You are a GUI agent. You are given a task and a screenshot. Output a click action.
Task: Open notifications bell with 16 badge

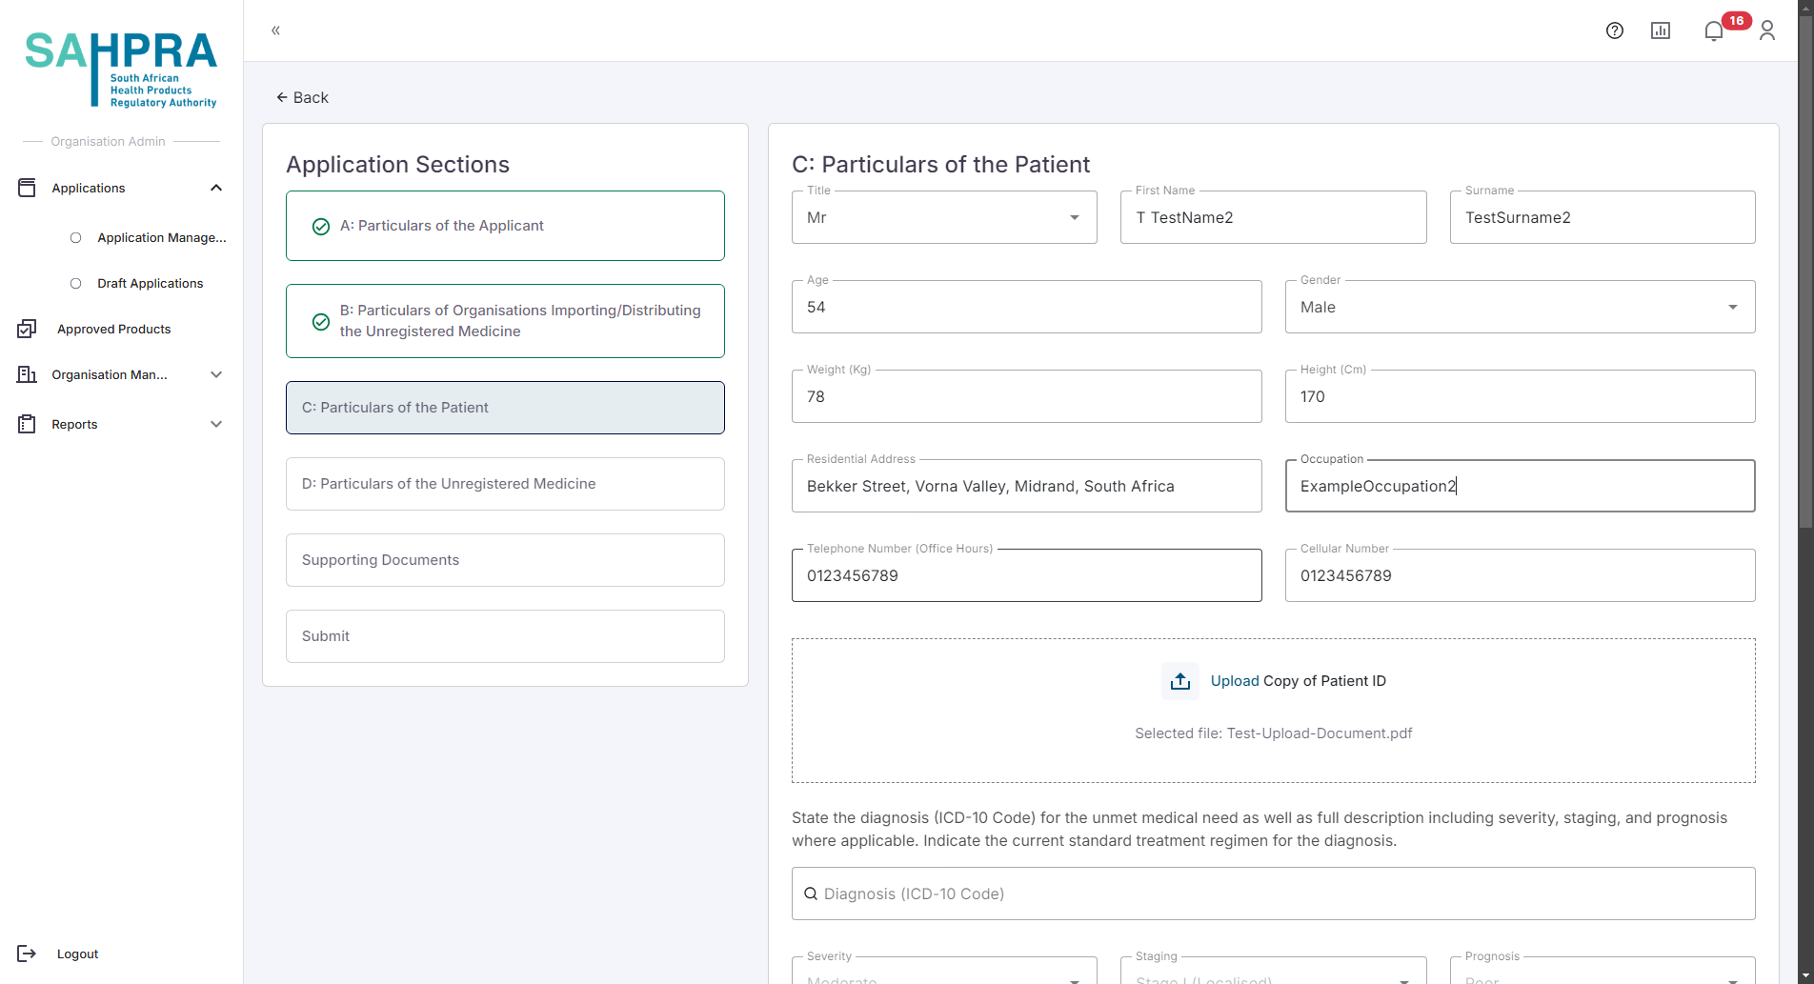(x=1714, y=30)
